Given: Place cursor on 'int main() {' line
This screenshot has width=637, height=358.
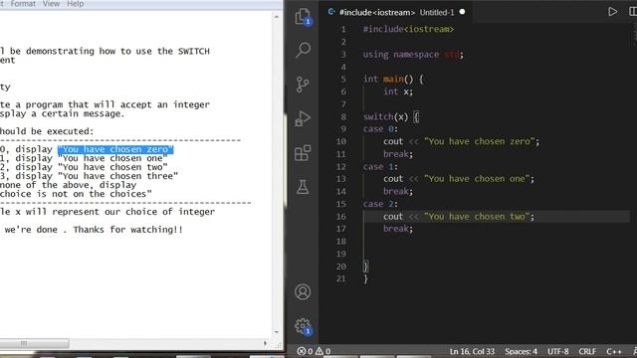Looking at the screenshot, I should (x=393, y=80).
